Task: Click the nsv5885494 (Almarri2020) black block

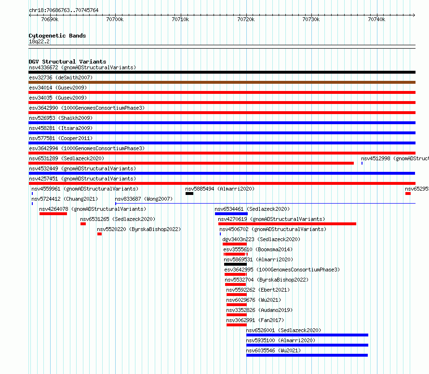Action: coord(189,193)
